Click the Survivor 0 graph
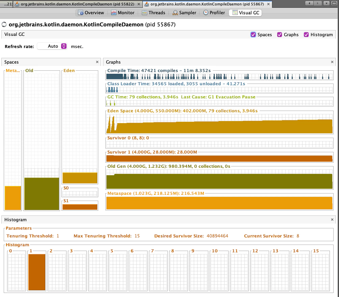The height and width of the screenshot is (297, 339). click(219, 144)
